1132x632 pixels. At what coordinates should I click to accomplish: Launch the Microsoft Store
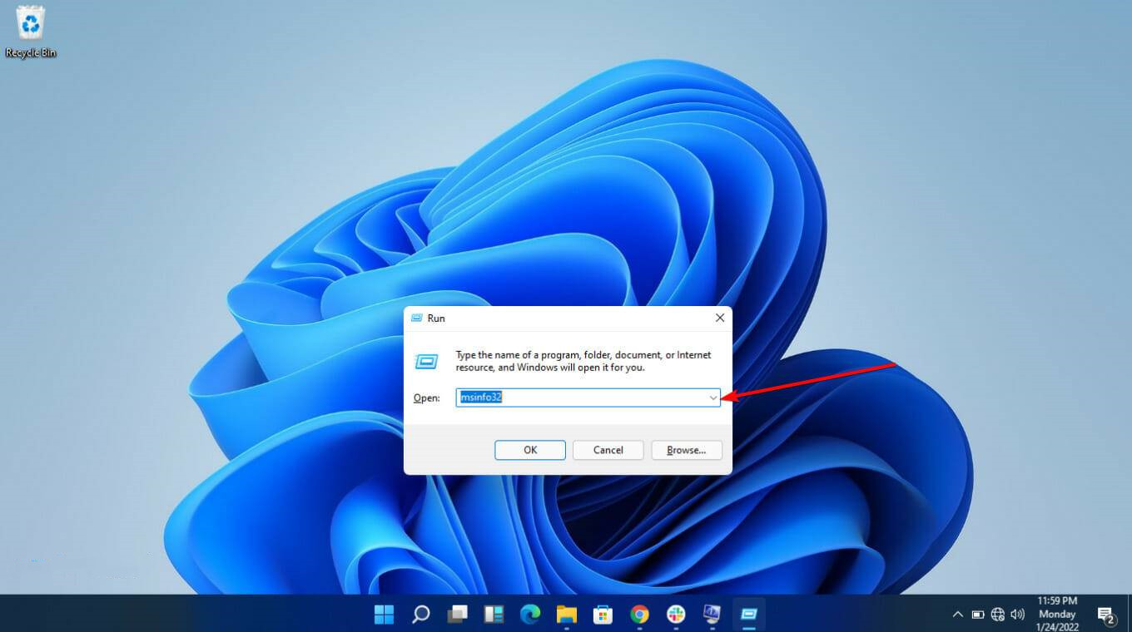[603, 614]
